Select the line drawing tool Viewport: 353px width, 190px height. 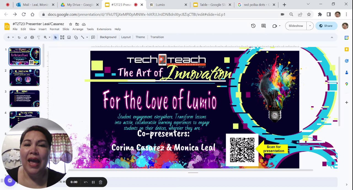[82, 37]
